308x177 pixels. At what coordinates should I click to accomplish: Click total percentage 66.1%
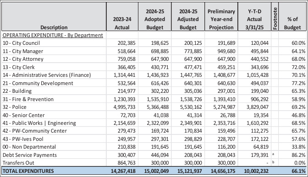[298, 171]
